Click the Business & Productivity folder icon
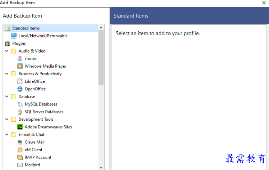The width and height of the screenshot is (269, 170). coord(14,74)
